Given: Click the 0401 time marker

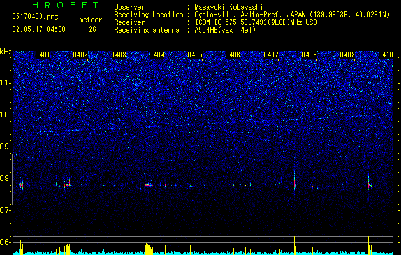Looking at the screenshot, I should pyautogui.click(x=43, y=55).
